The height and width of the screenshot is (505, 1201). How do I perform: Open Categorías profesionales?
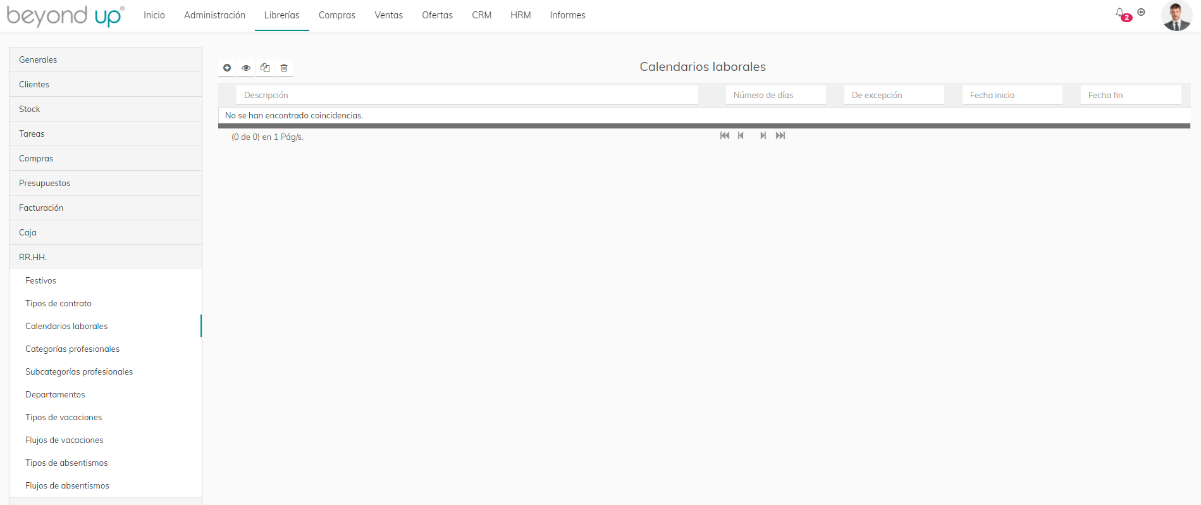[106, 349]
